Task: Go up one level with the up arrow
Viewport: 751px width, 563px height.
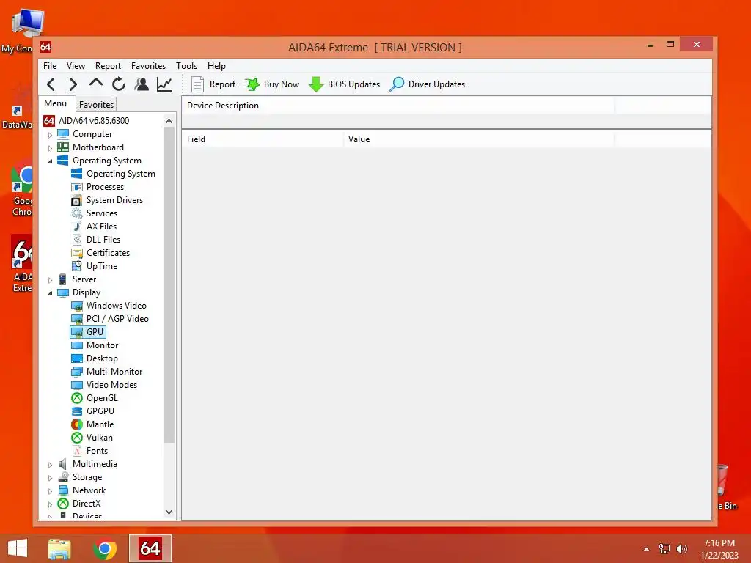Action: pos(96,84)
